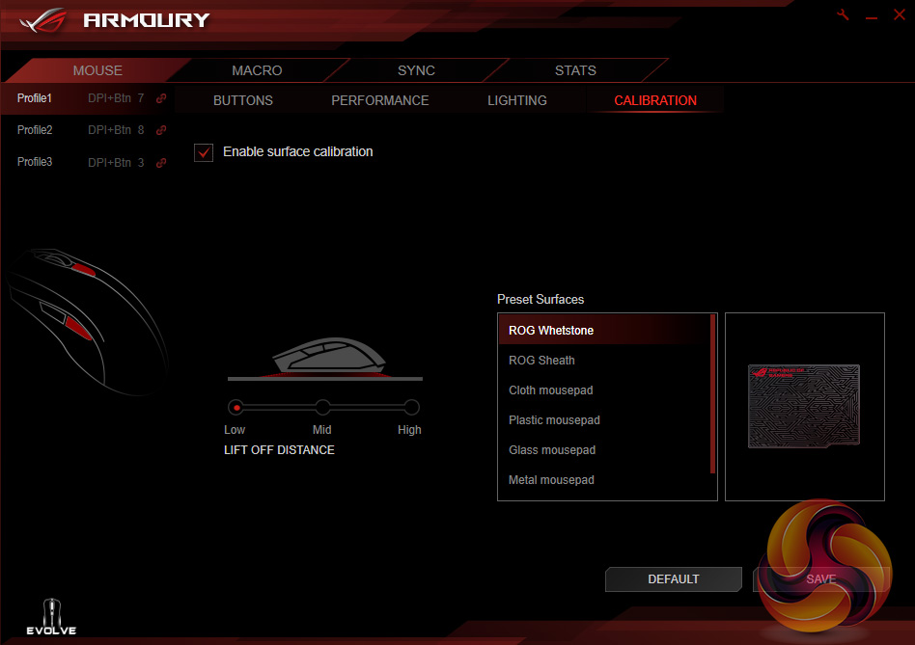Close the Armoury window

pos(900,14)
